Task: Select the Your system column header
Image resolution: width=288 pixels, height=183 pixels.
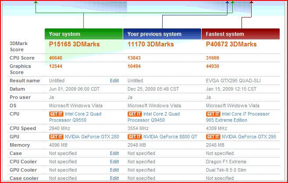Action: (84, 34)
